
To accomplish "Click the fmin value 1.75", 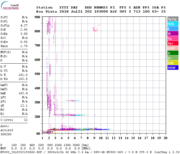I will [x=24, y=46].
